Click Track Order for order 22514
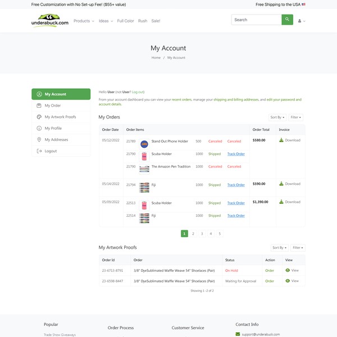 (x=236, y=216)
